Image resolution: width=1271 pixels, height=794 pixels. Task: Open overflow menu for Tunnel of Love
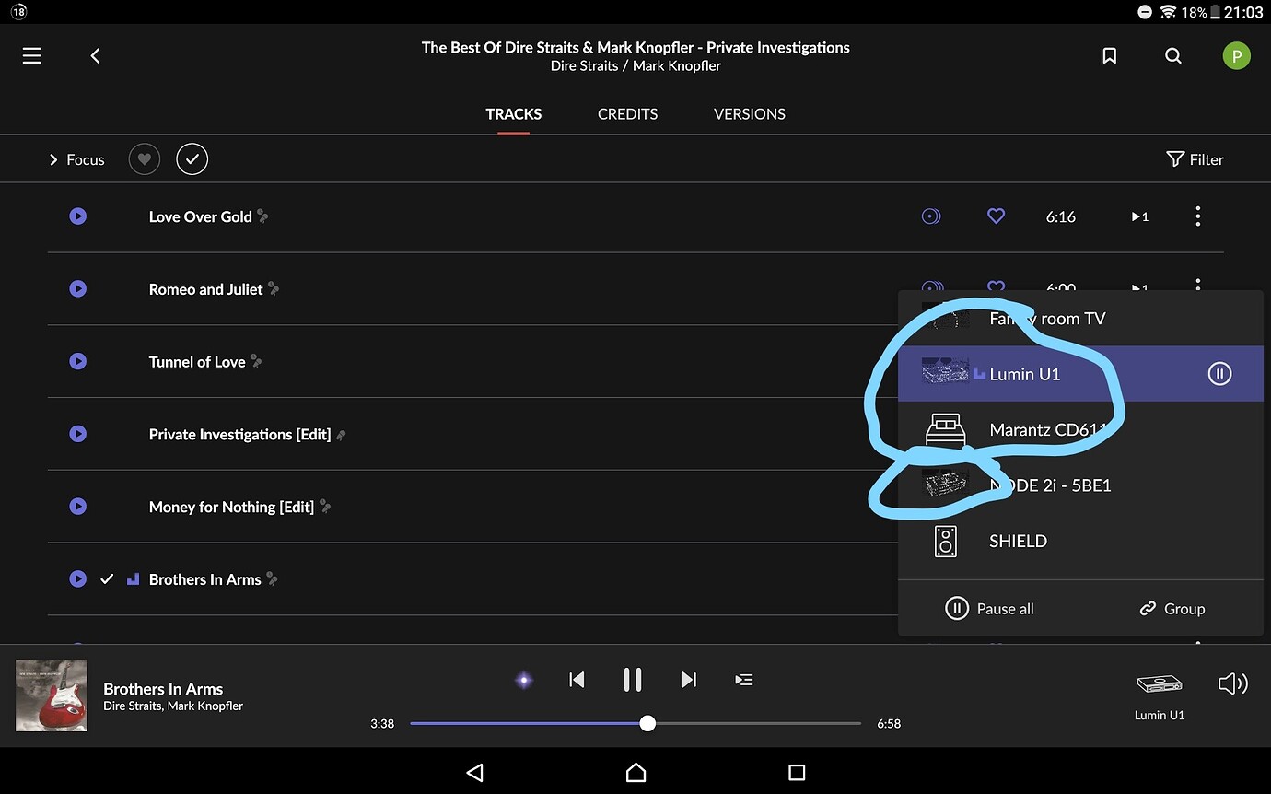tap(1197, 361)
